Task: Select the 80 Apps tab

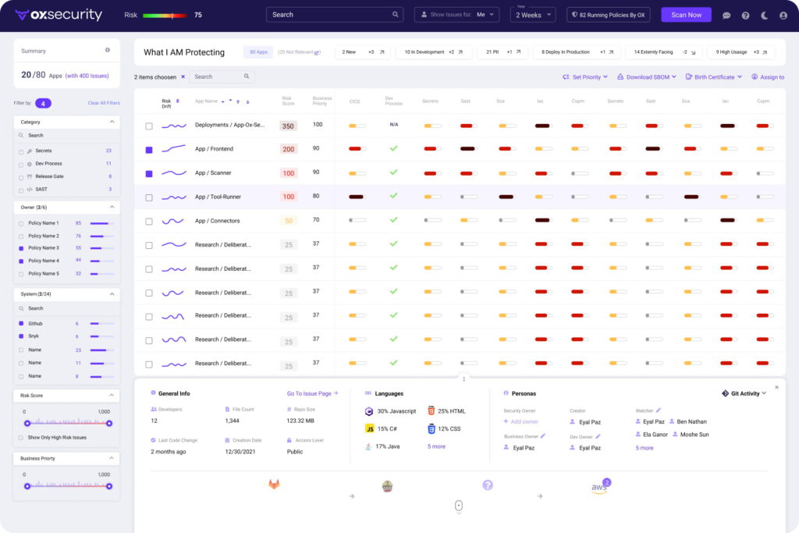Action: [x=257, y=52]
